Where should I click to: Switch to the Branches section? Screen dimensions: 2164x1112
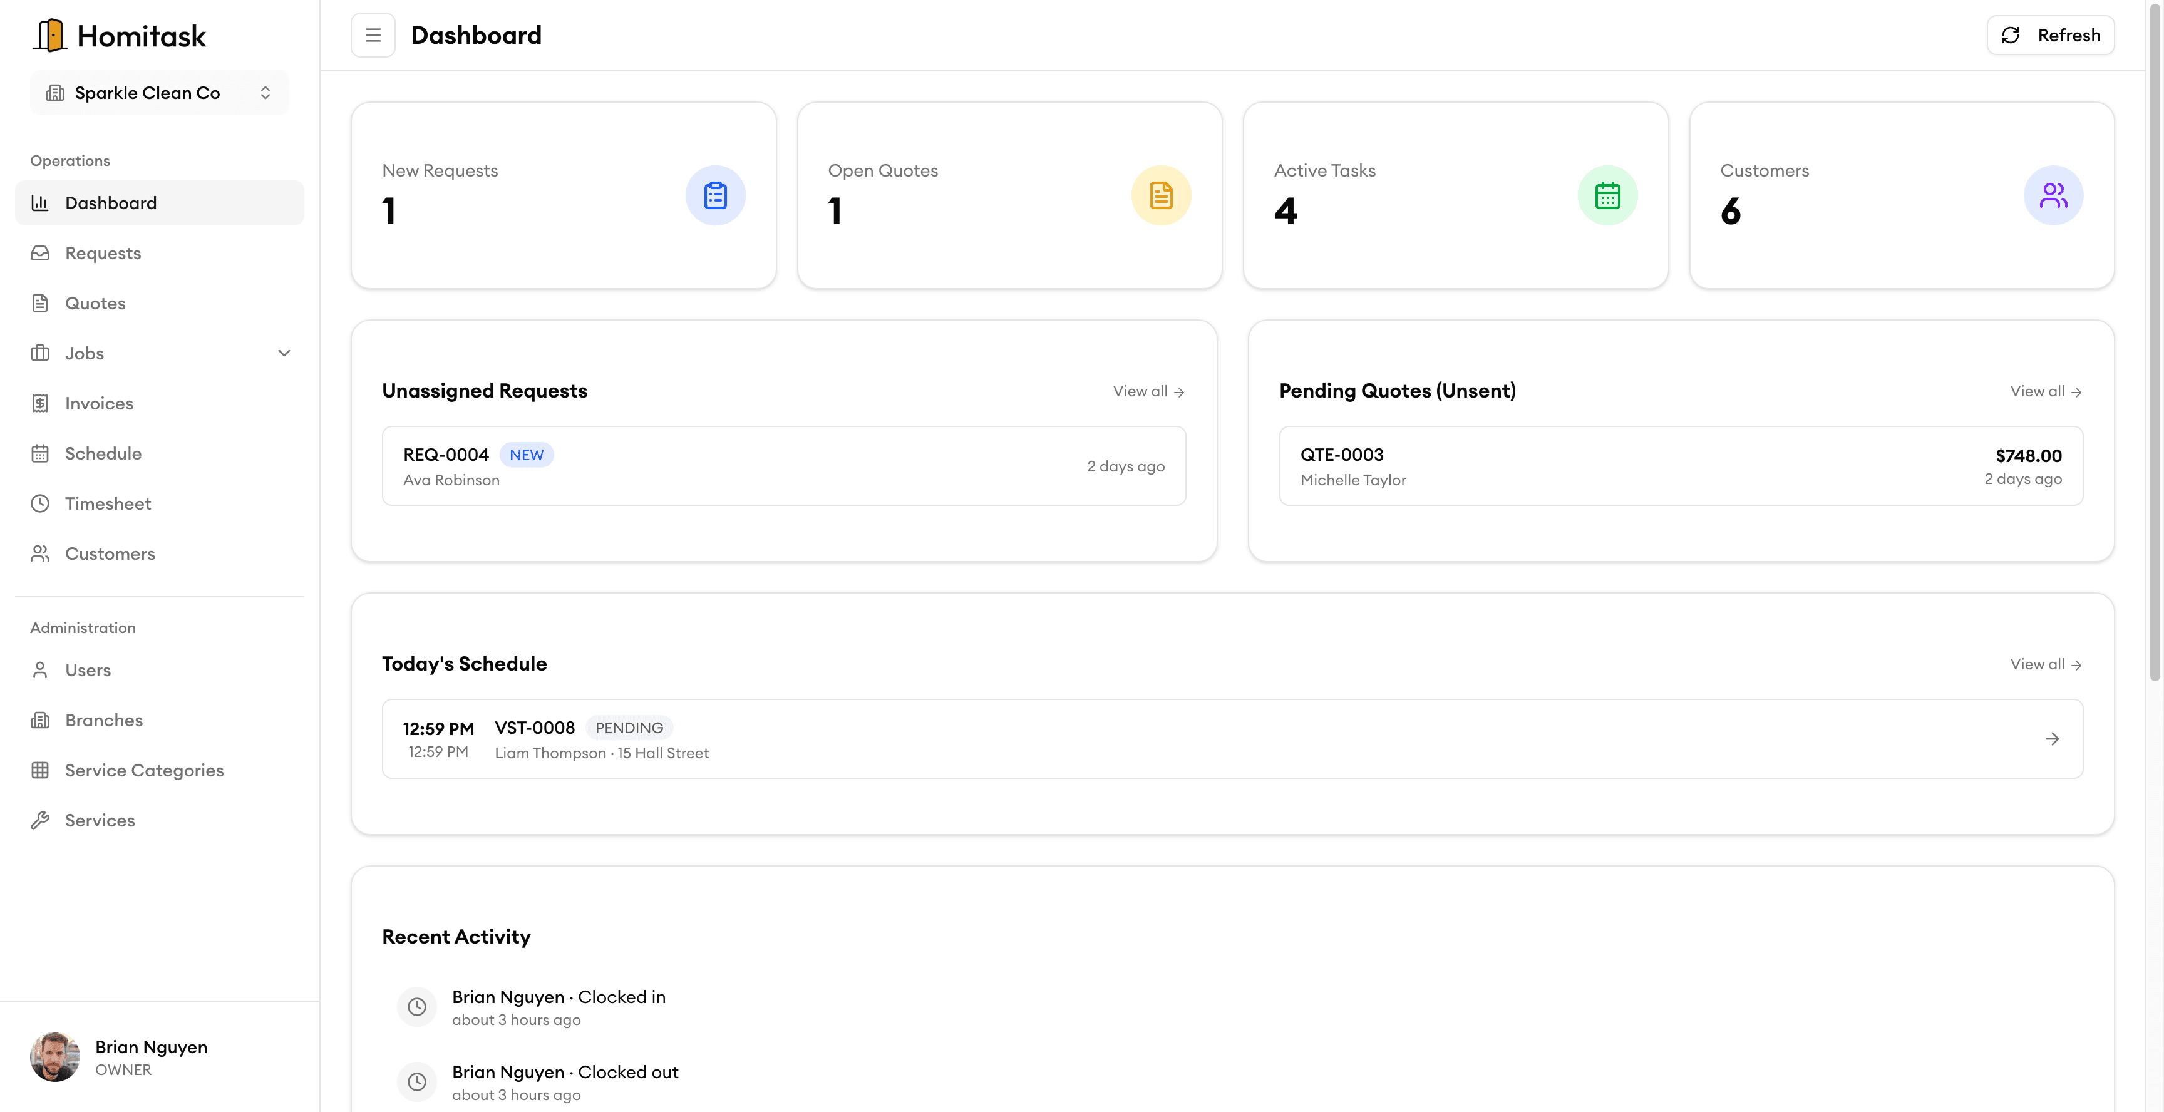[104, 720]
